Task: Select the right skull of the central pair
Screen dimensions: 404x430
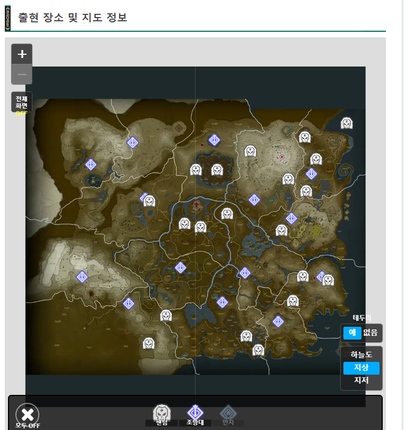Action: (200, 227)
